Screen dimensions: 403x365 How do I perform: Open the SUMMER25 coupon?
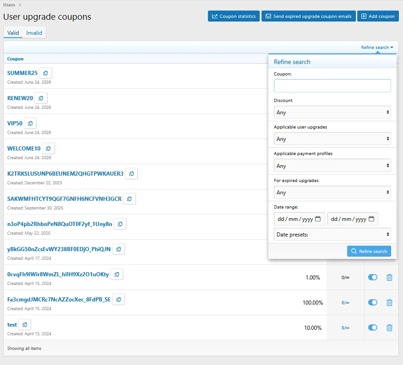pos(22,73)
